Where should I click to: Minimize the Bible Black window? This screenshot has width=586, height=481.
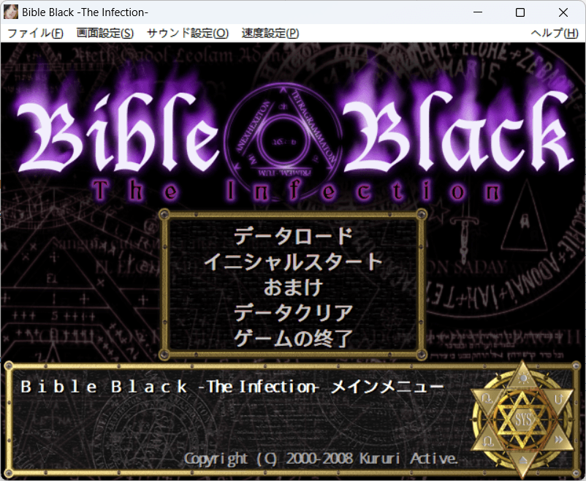[478, 12]
